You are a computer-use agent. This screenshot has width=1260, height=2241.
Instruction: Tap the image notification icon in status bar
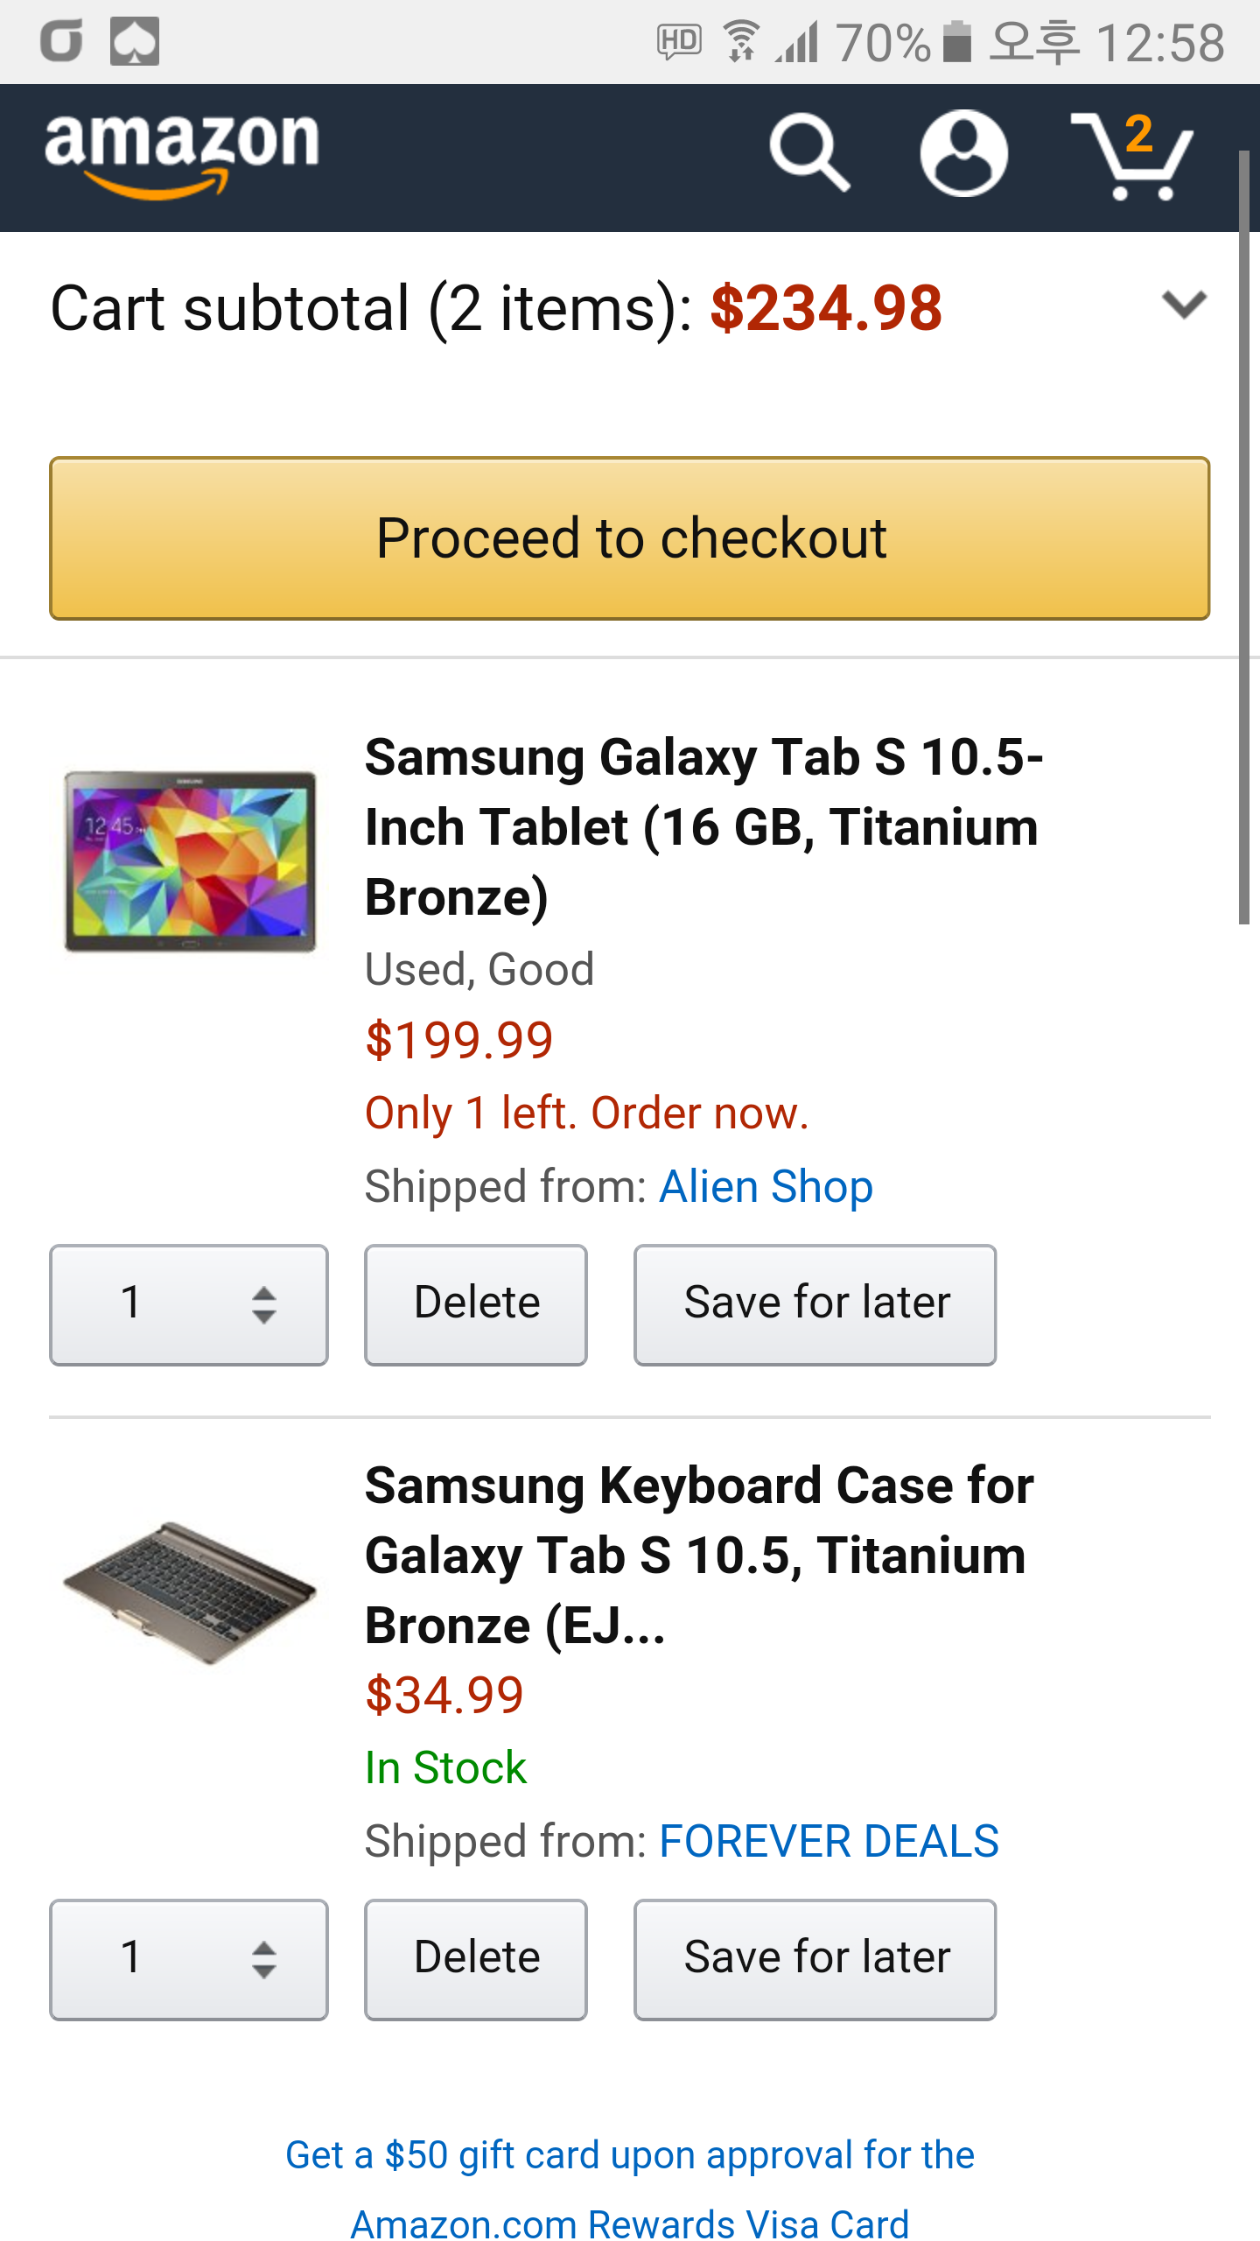coord(135,41)
